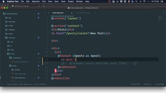Open the Tools menu

point(63,1)
